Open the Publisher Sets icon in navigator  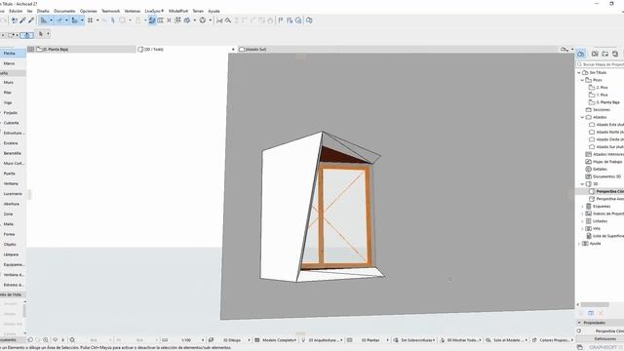[x=615, y=54]
